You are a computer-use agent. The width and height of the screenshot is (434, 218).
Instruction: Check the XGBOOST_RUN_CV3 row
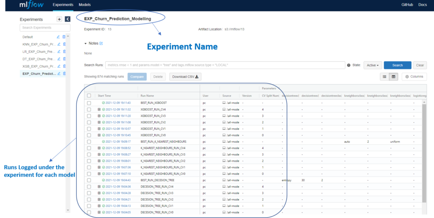[x=89, y=116]
